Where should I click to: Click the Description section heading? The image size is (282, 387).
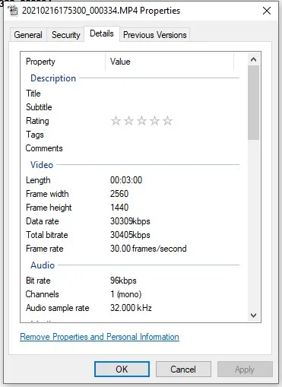[x=53, y=78]
